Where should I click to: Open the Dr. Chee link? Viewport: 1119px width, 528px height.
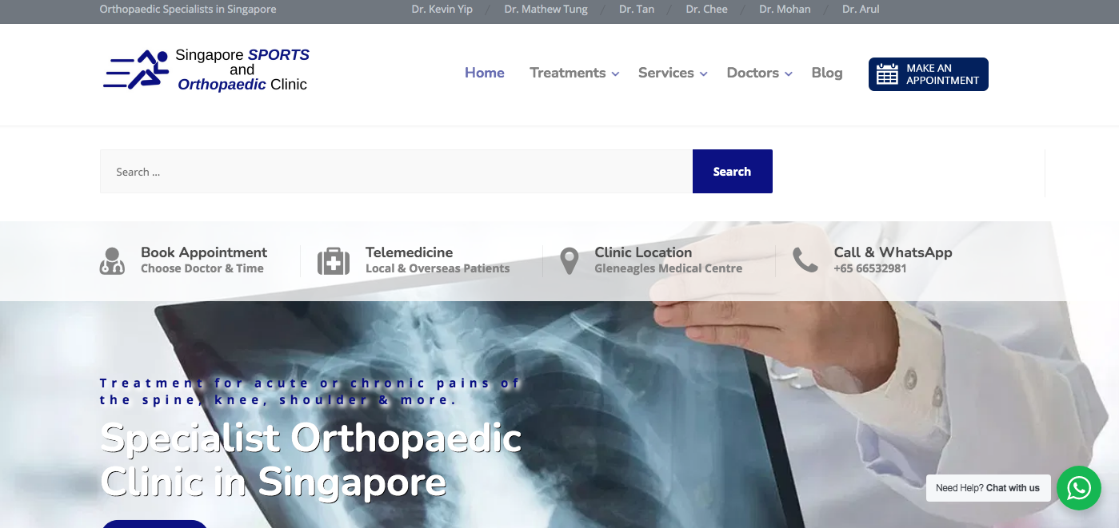point(707,10)
